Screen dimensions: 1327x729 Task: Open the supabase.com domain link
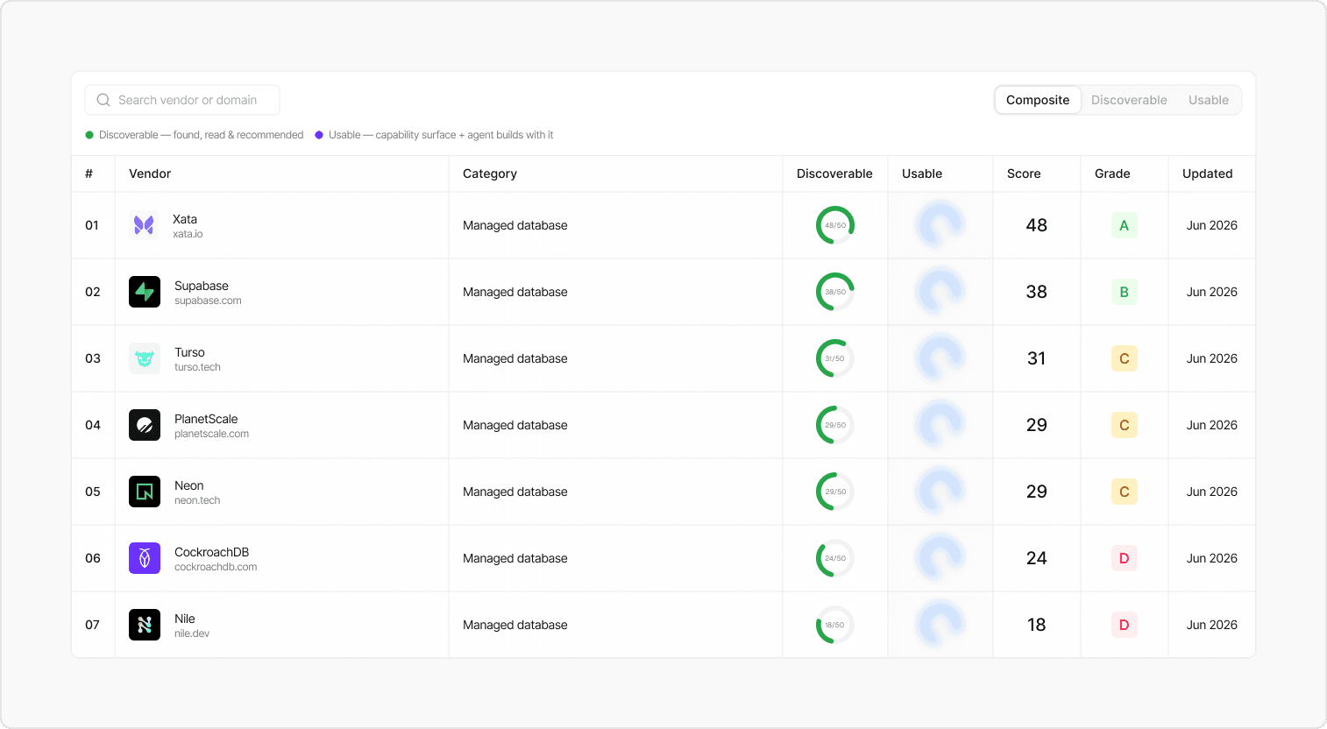(208, 301)
